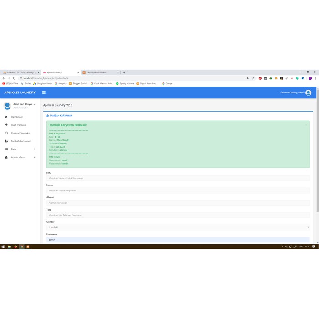This screenshot has width=319, height=319.
Task: Reload the page with the refresh icon
Action: coord(14,78)
